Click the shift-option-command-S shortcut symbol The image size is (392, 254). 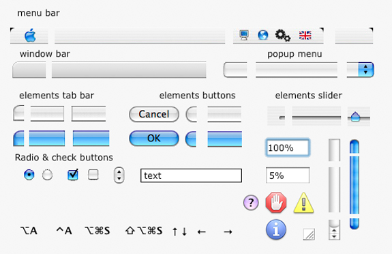pos(143,231)
